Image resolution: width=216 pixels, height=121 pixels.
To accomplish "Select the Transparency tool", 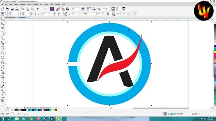I will pos(2,81).
